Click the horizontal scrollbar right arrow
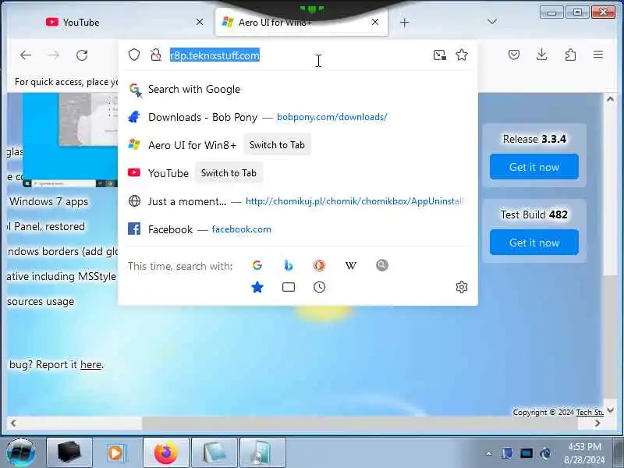Image resolution: width=624 pixels, height=468 pixels. [597, 423]
